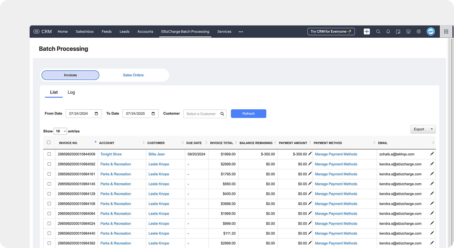454x248 pixels.
Task: Open the apps grid launcher
Action: click(x=446, y=32)
